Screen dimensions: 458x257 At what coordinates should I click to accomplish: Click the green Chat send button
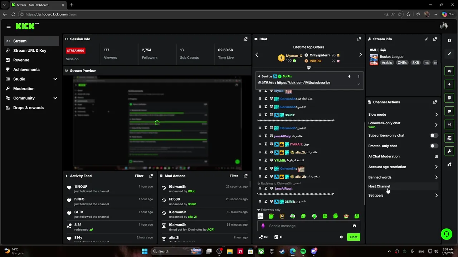(354, 237)
